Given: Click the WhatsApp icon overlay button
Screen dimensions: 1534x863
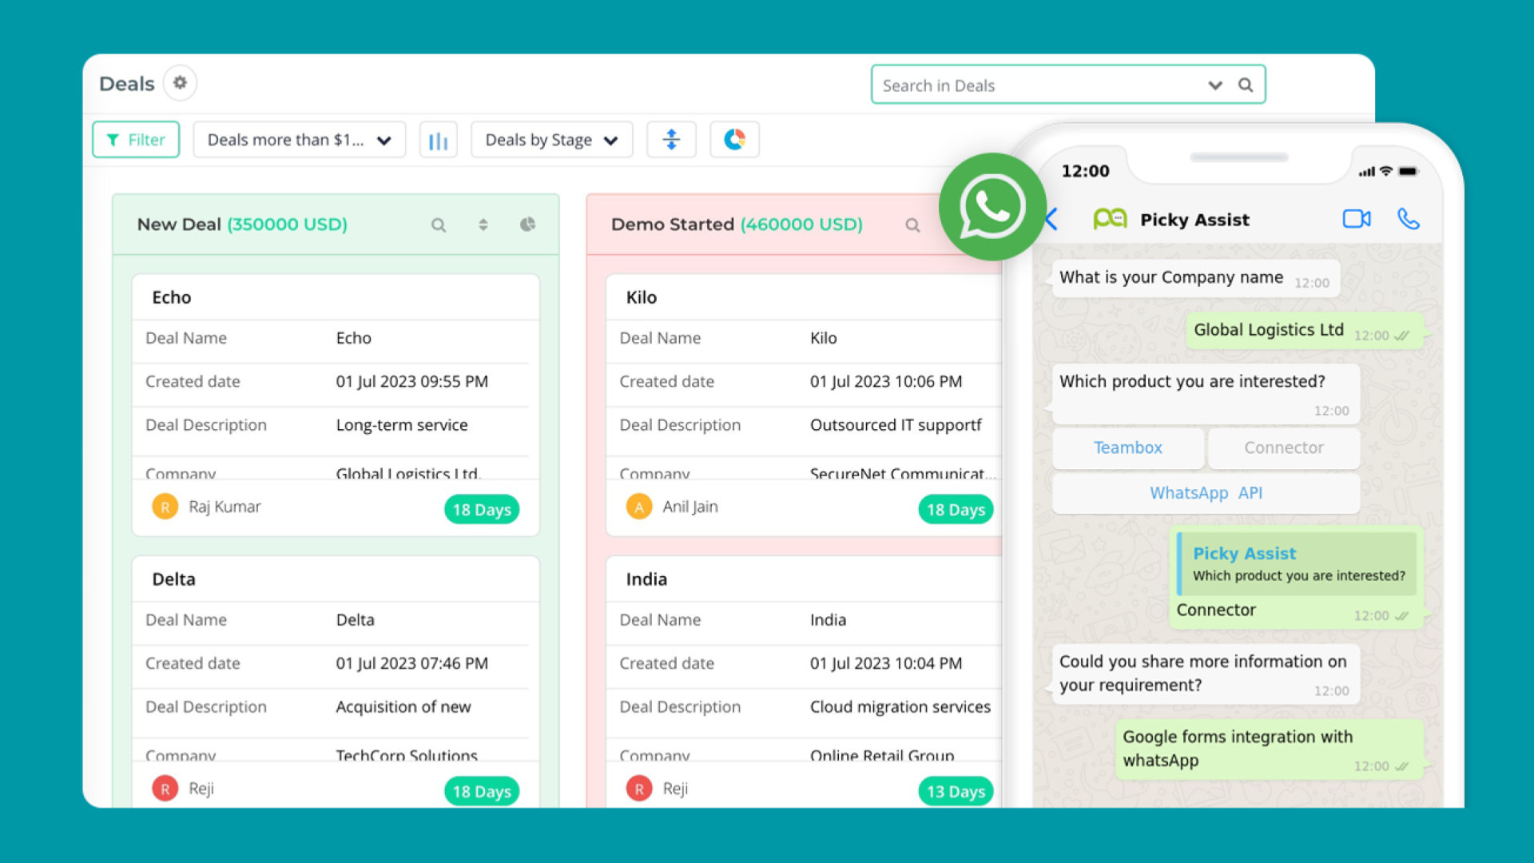Looking at the screenshot, I should pos(991,209).
